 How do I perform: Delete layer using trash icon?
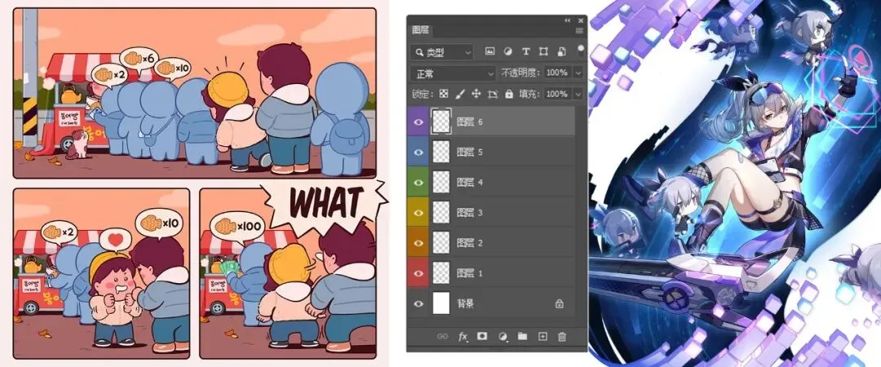tap(562, 336)
